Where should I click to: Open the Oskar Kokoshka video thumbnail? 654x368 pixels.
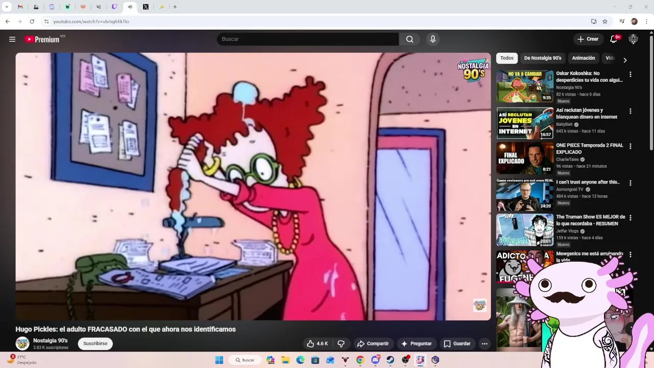[525, 86]
